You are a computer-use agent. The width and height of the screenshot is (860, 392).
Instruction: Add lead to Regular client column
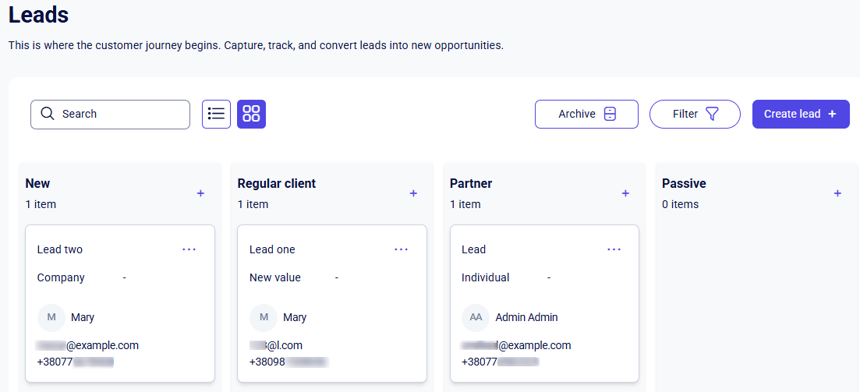[413, 193]
